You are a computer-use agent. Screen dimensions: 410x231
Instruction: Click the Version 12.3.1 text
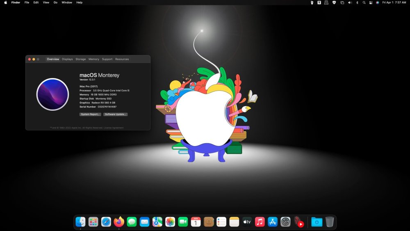pos(87,80)
